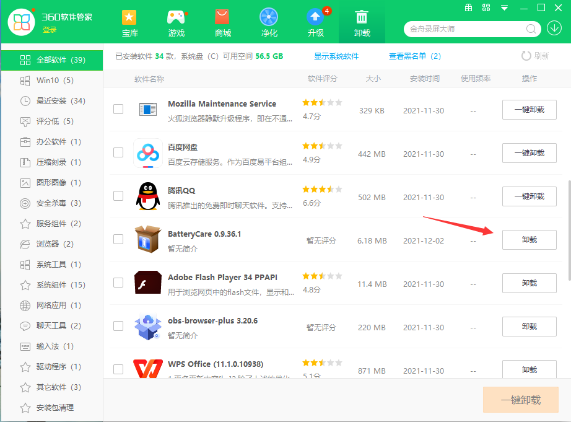Tick the checkbox for Mozilla Maintenance Service

(x=118, y=109)
